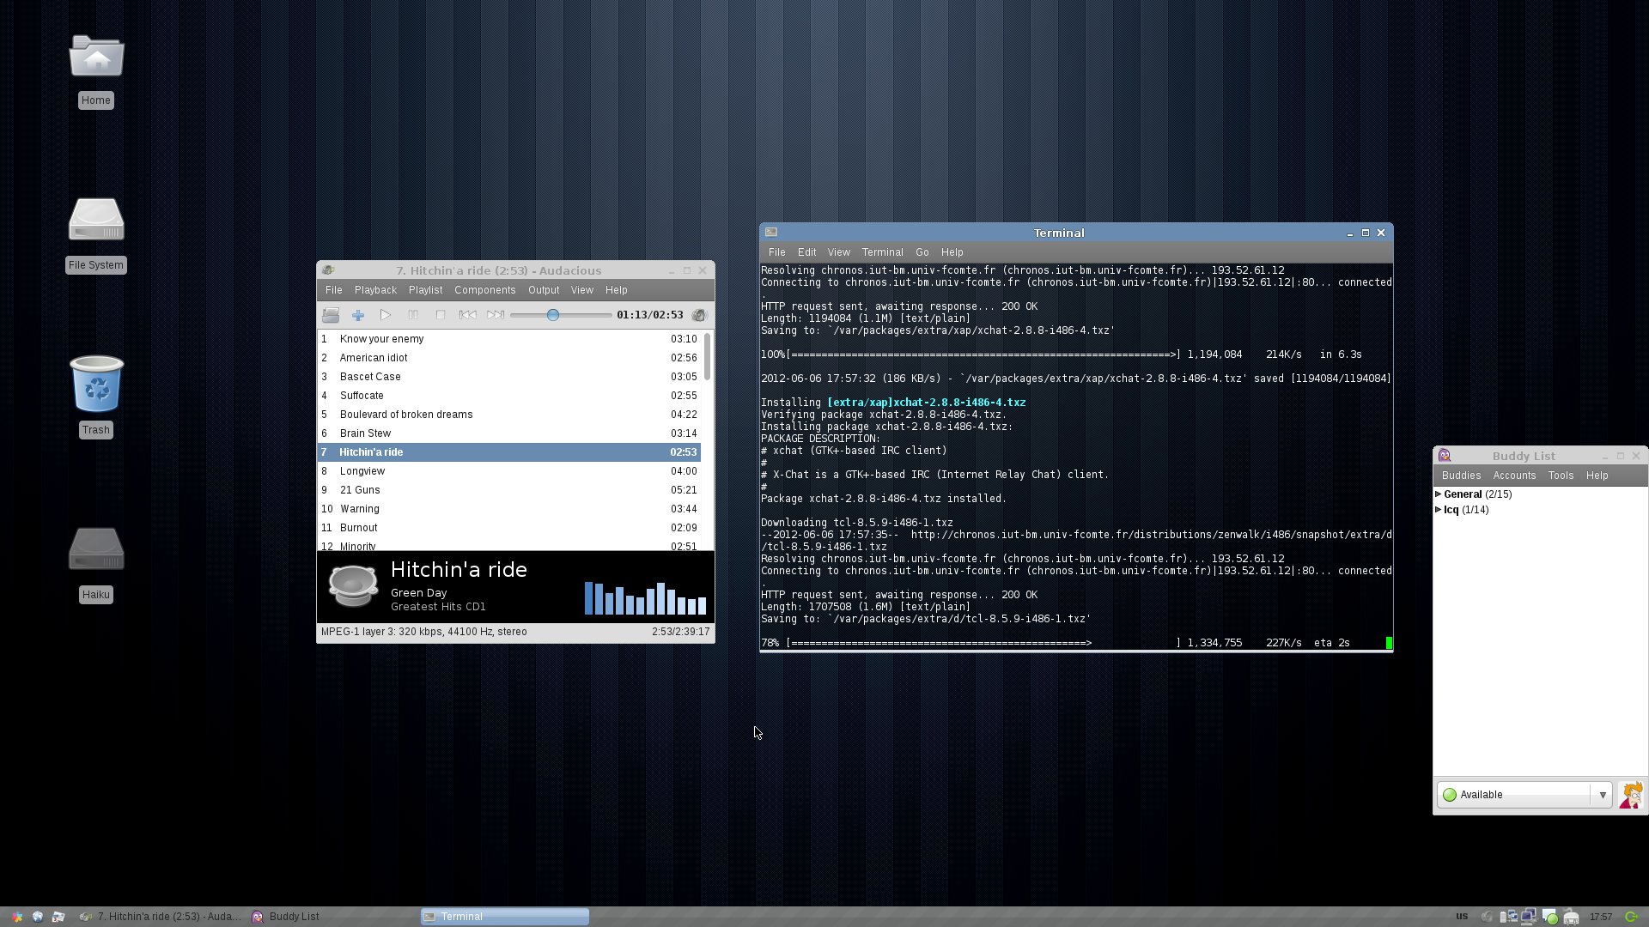1649x927 pixels.
Task: Open the Terminal menu in the Terminal window
Action: coord(882,252)
